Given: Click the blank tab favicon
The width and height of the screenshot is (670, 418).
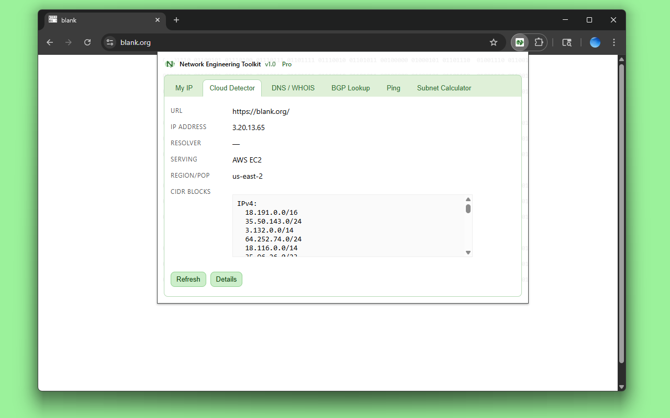Looking at the screenshot, I should (x=53, y=20).
